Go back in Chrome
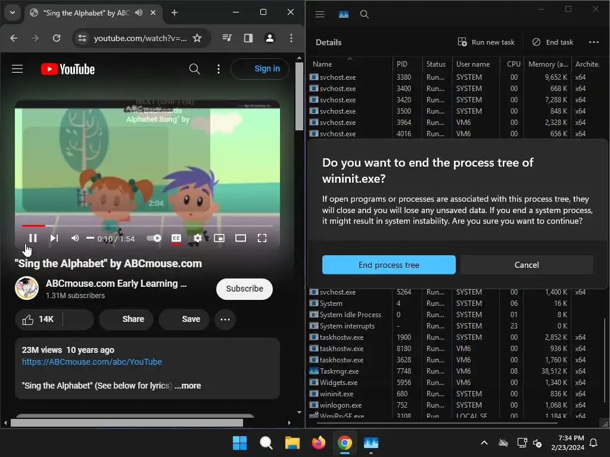Image resolution: width=610 pixels, height=457 pixels. click(x=14, y=38)
